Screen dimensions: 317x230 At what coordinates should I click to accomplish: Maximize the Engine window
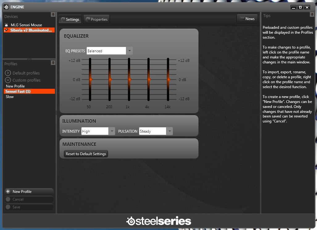[300, 7]
